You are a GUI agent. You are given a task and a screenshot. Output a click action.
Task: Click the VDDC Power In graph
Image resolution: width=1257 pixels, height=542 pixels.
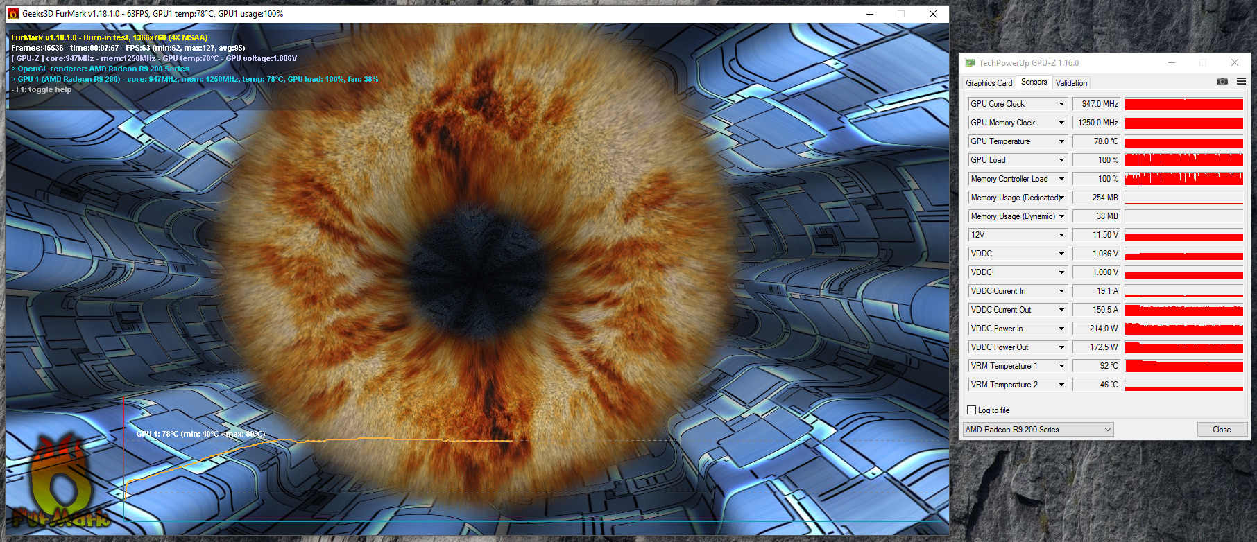[1183, 329]
